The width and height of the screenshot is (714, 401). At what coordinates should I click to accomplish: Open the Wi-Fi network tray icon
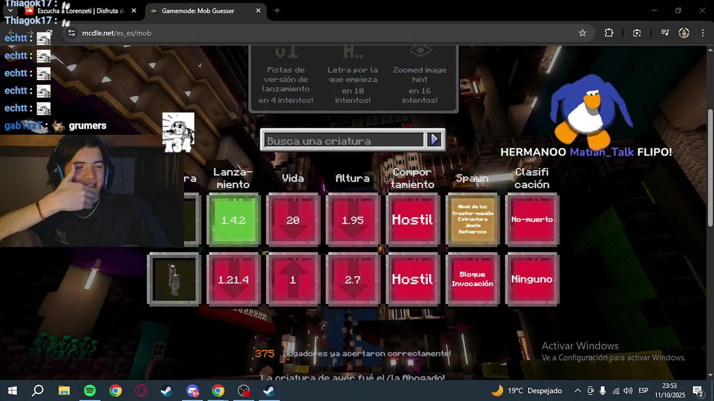coord(616,390)
